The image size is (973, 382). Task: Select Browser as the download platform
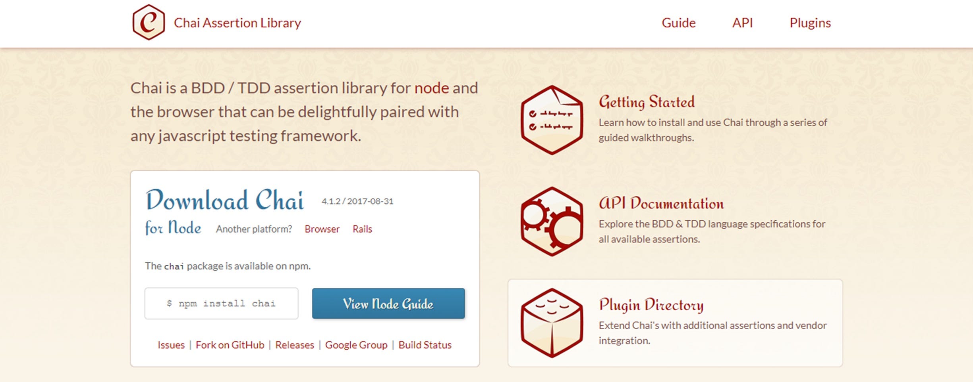pos(322,229)
